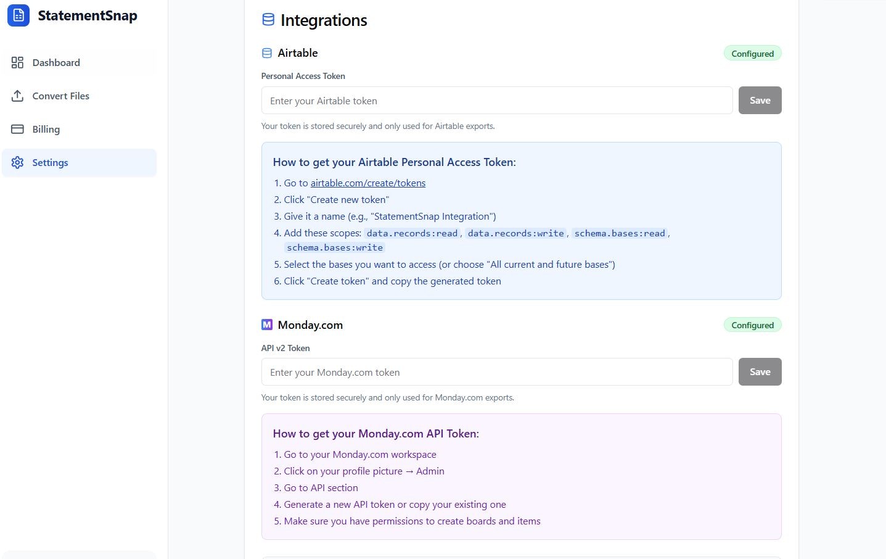Click the Billing card icon
Viewport: 886px width, 559px height.
(17, 129)
